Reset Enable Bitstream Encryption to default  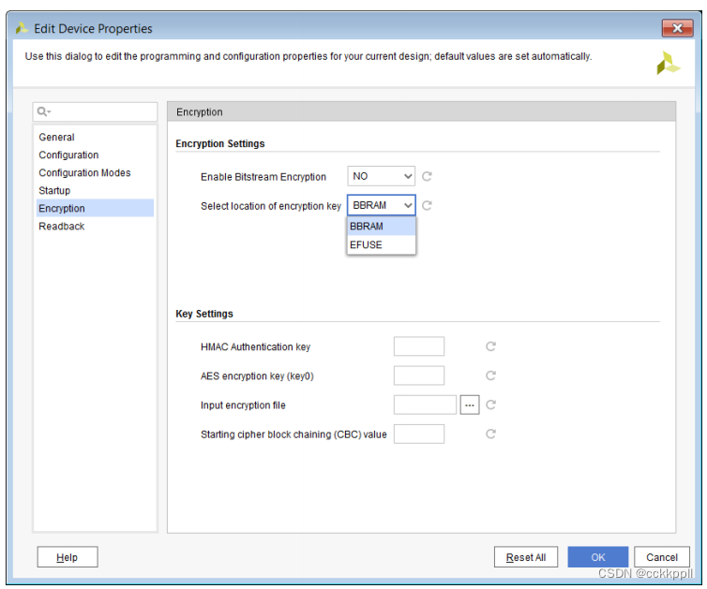tap(427, 177)
